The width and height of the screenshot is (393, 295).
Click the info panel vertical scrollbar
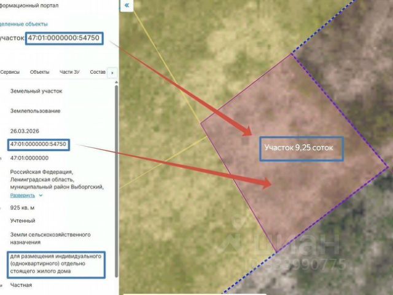point(116,181)
